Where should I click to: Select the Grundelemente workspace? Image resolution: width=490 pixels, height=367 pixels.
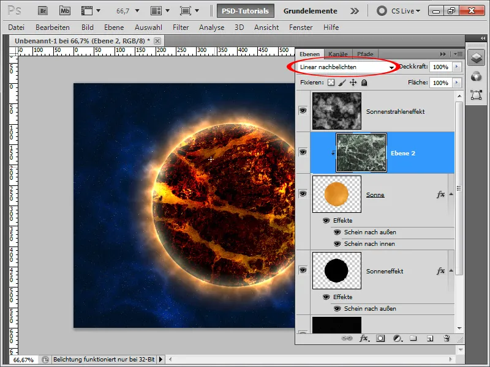pos(311,11)
